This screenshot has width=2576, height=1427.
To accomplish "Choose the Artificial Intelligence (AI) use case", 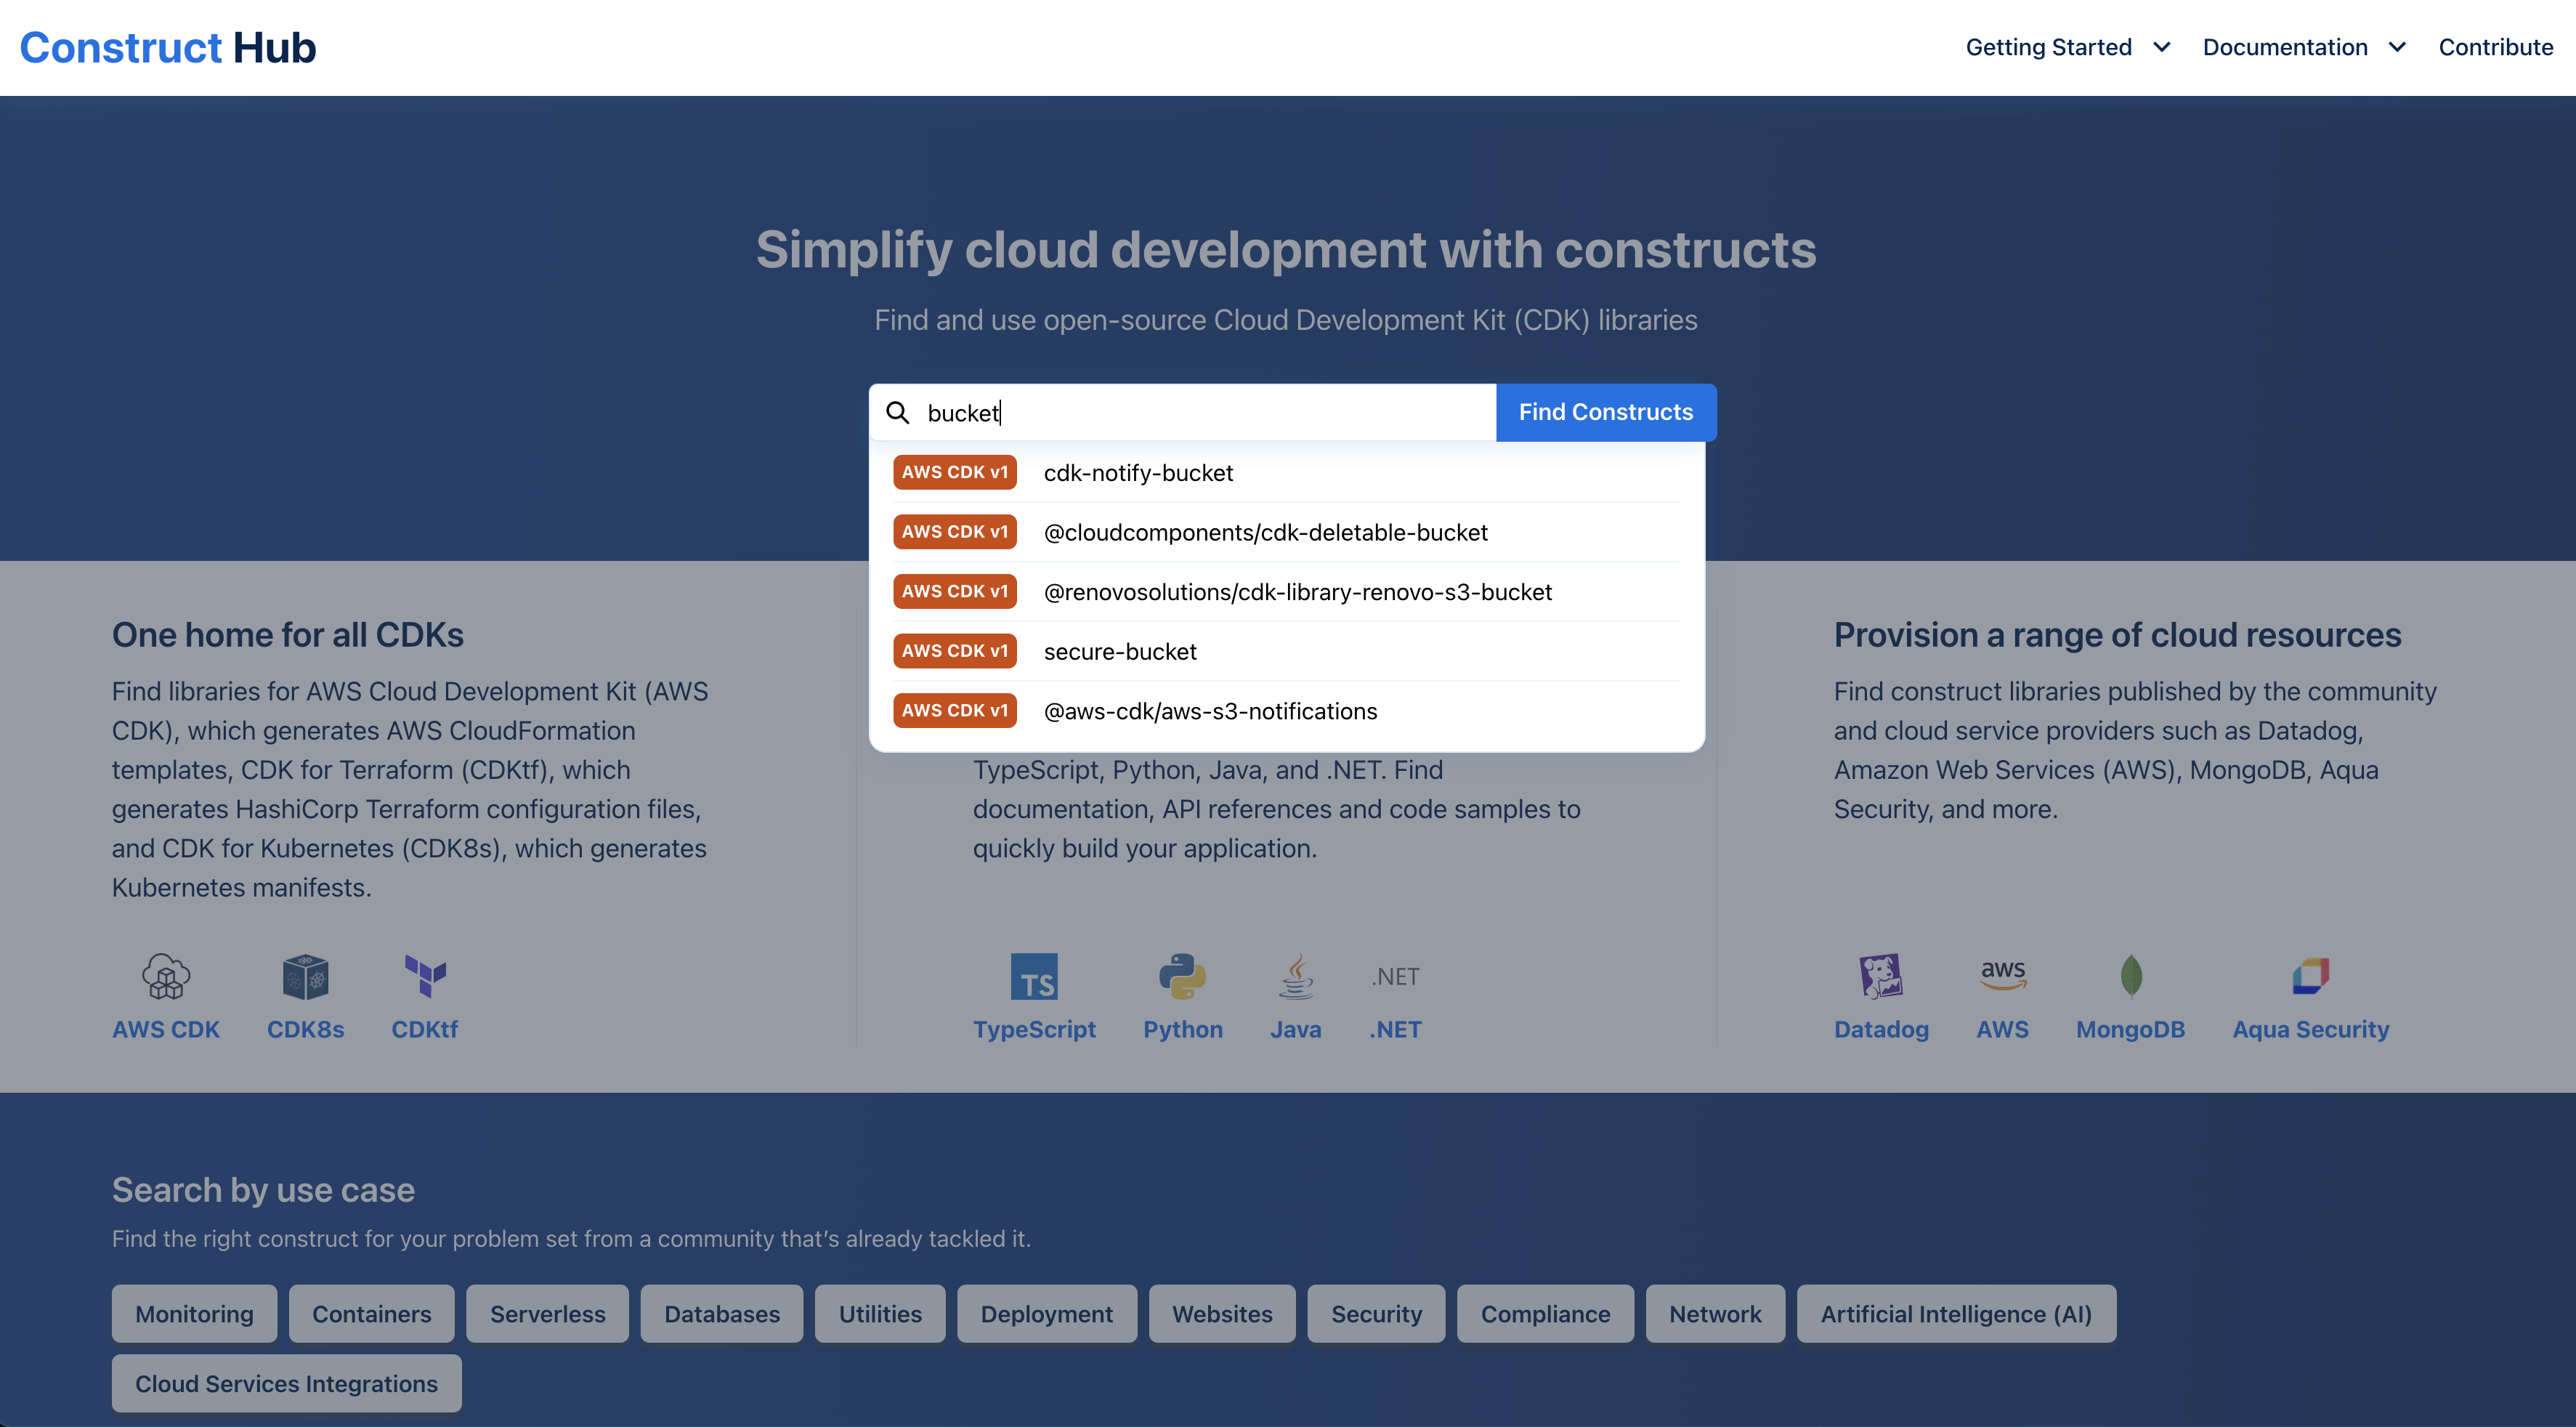I will (1956, 1313).
